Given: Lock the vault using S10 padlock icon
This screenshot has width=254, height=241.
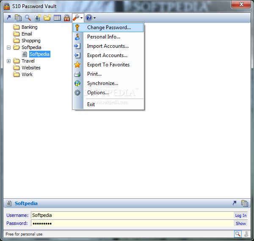Looking at the screenshot, I should coord(67,18).
